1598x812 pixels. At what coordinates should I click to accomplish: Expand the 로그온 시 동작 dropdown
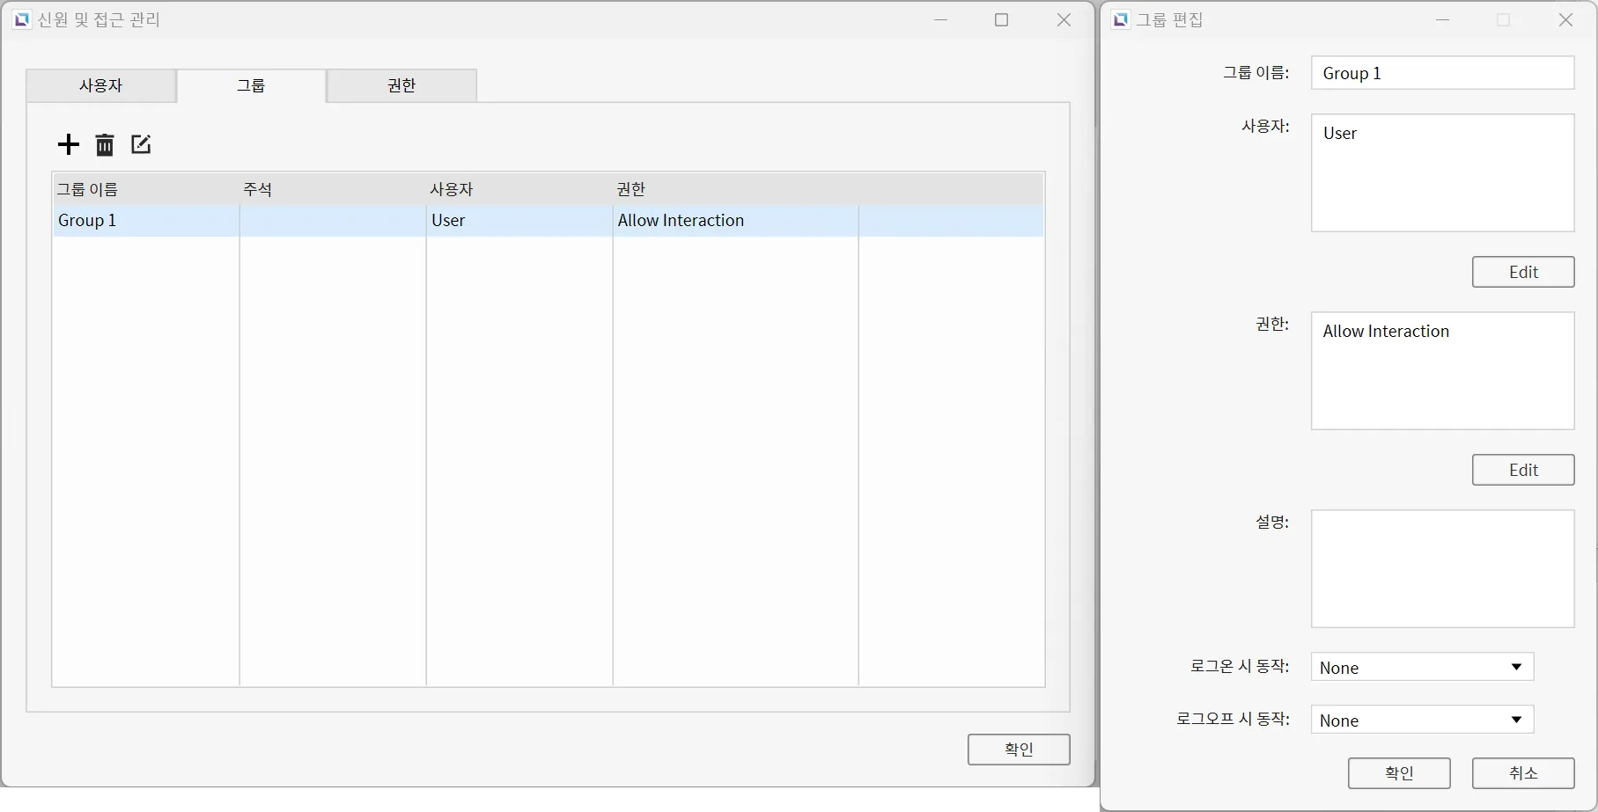click(1422, 668)
